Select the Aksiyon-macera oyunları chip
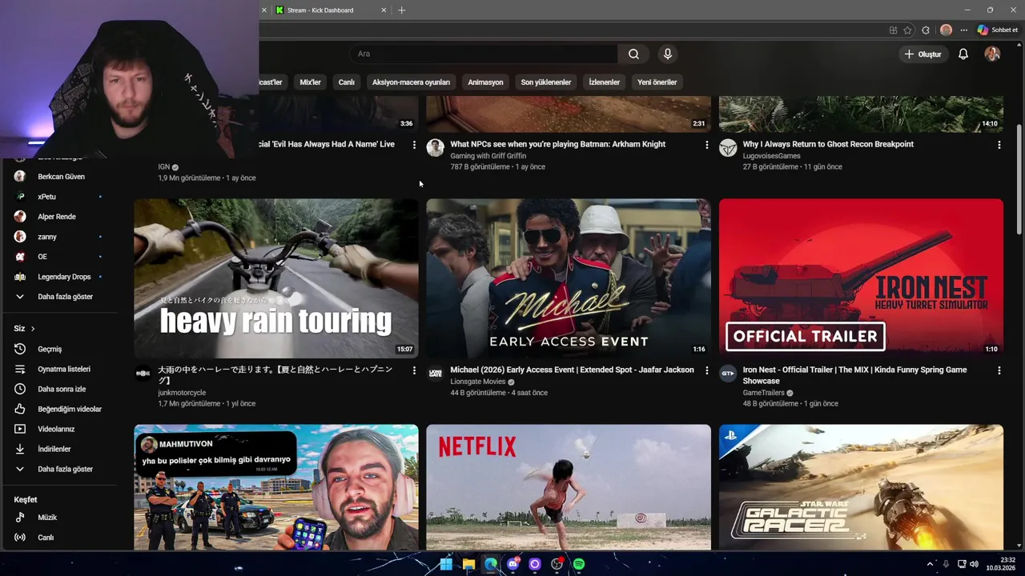This screenshot has width=1025, height=576. coord(411,82)
